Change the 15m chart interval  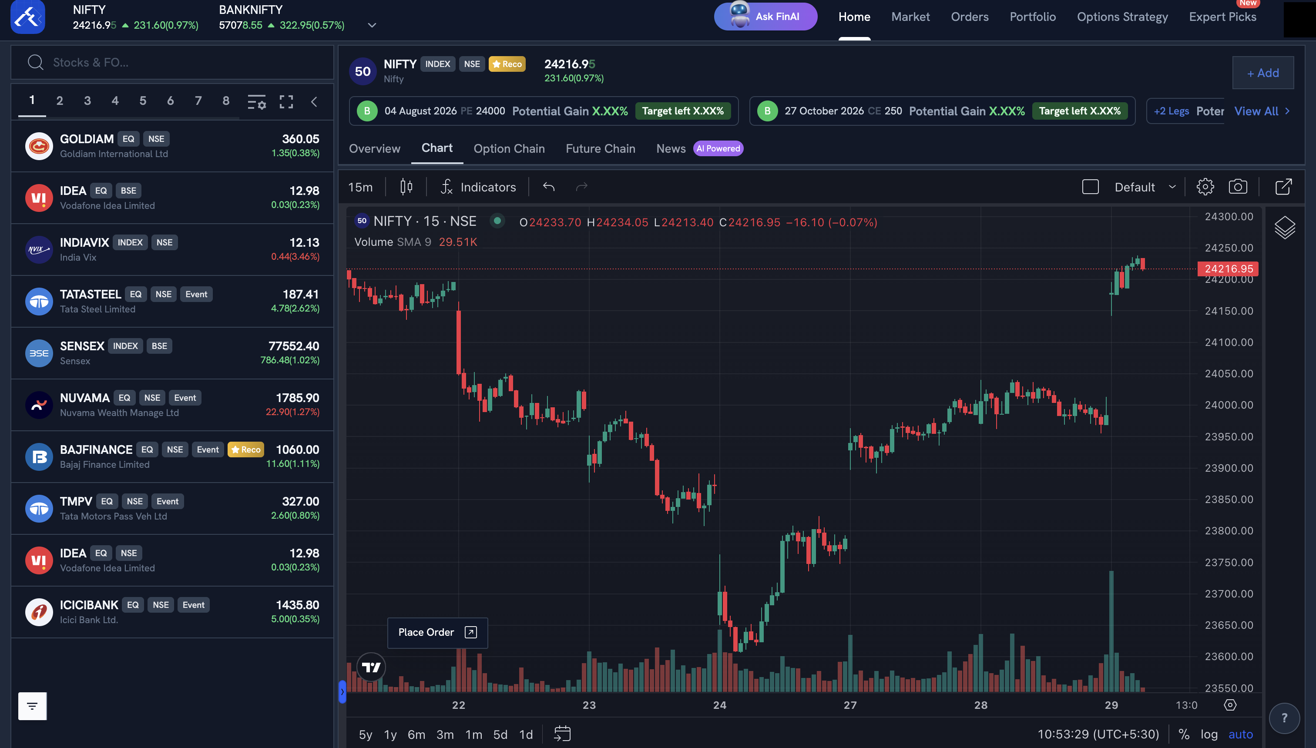pyautogui.click(x=361, y=187)
